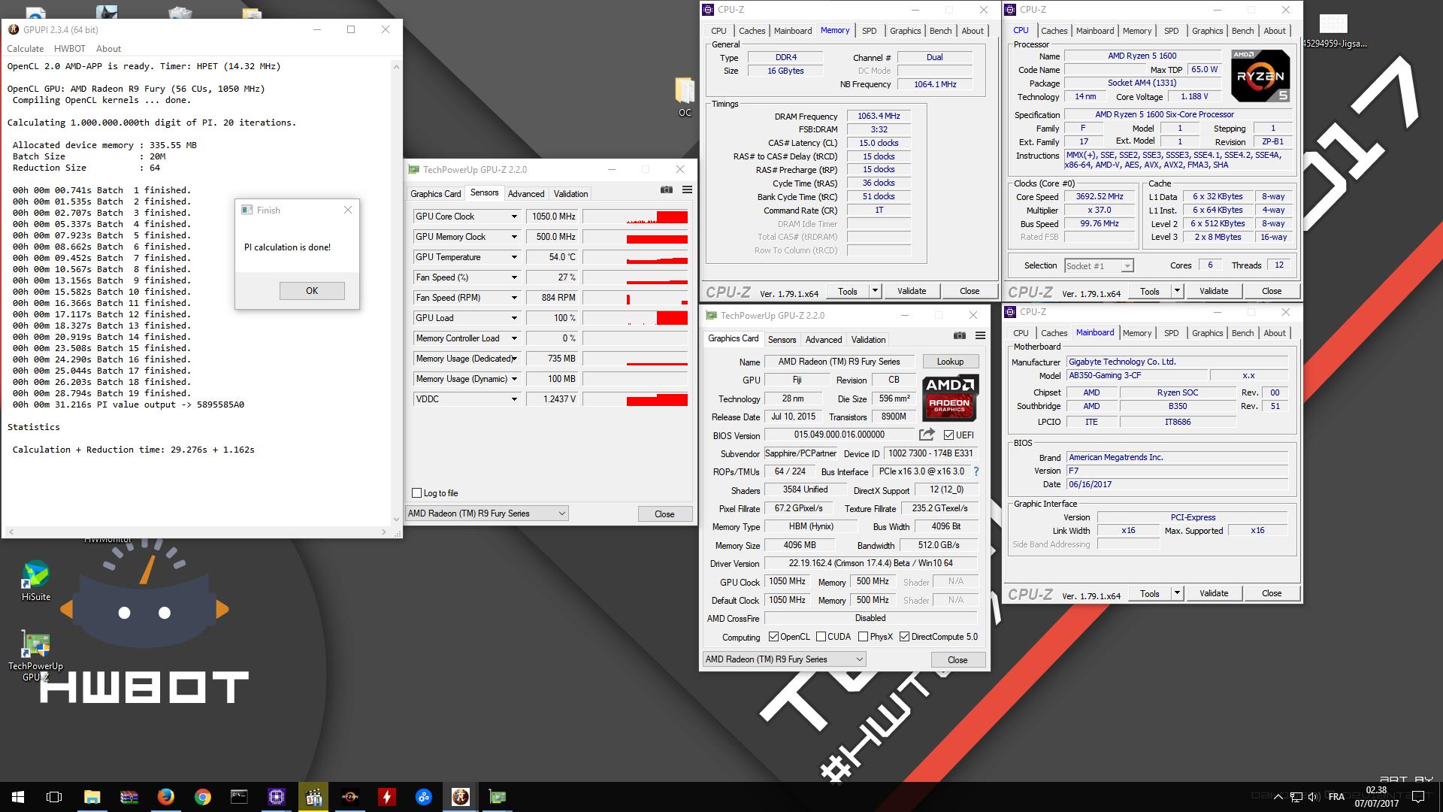Image resolution: width=1443 pixels, height=812 pixels.
Task: Open Command Prompt taskbar icon
Action: click(239, 797)
